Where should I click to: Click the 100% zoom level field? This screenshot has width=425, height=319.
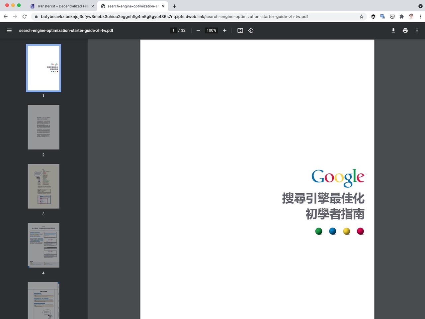[212, 30]
